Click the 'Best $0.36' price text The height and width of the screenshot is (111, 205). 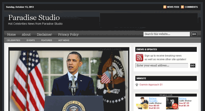[184, 106]
